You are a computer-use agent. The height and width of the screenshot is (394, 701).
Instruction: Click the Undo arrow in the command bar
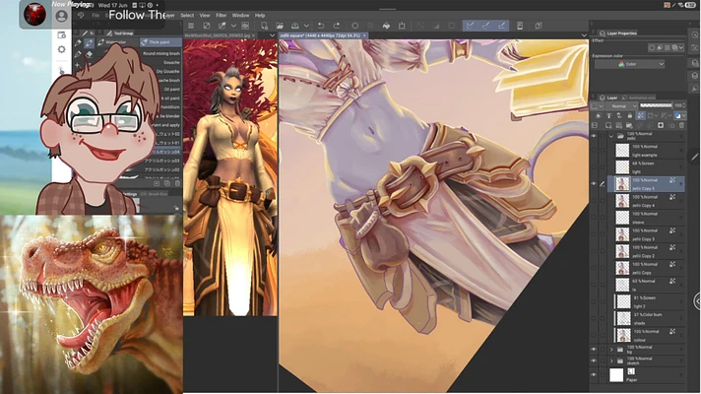[321, 26]
